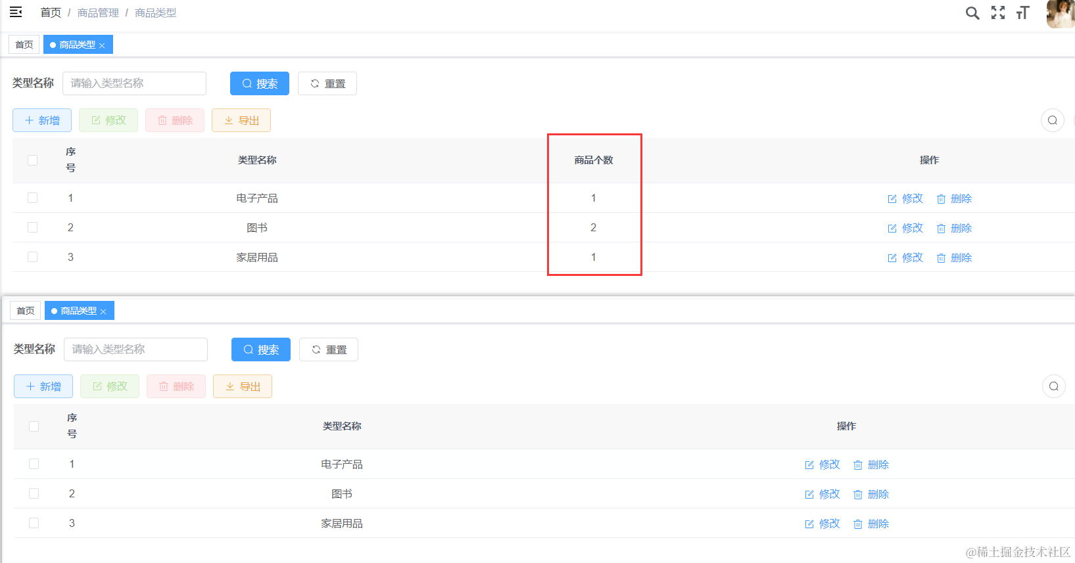Collapse the sidebar with the hamburger icon
The width and height of the screenshot is (1075, 563).
[16, 12]
